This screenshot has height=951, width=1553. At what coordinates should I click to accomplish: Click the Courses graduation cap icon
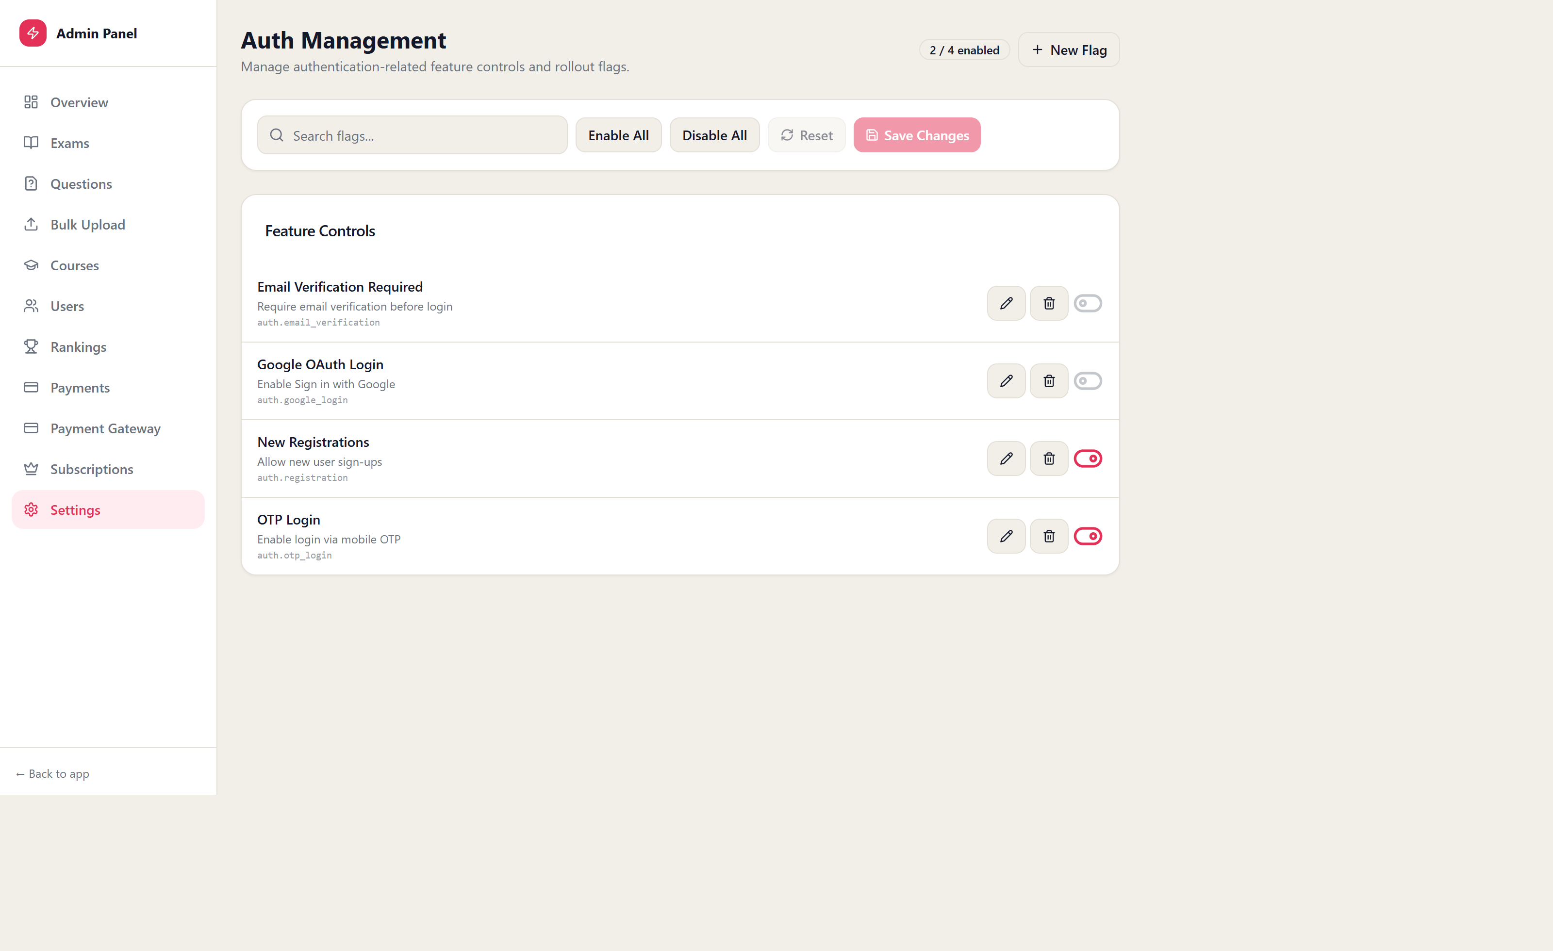coord(31,265)
